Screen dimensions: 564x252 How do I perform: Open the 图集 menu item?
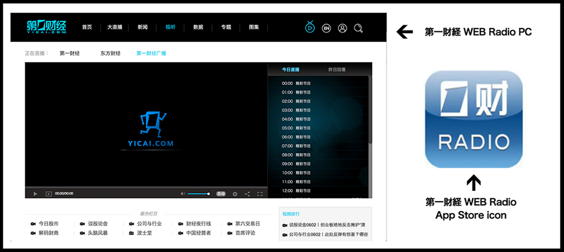tap(254, 27)
